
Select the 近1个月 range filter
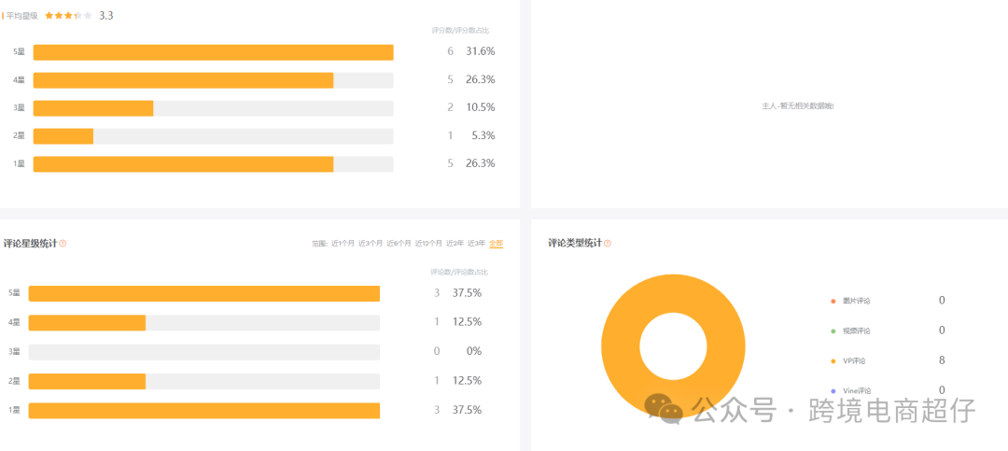click(x=343, y=244)
